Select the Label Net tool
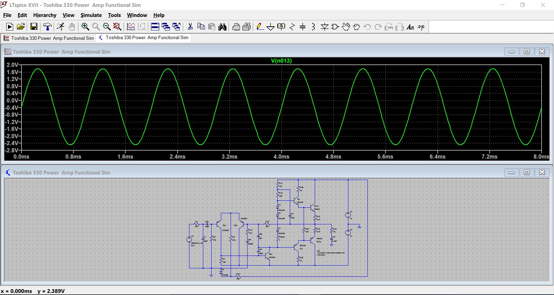This screenshot has height=295, width=554. pos(282,27)
